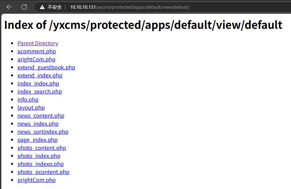Image resolution: width=291 pixels, height=189 pixels.
Task: Open extend_index.php link
Action: [x=40, y=75]
